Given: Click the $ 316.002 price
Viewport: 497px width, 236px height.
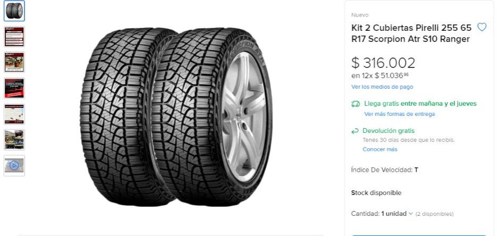Looking at the screenshot, I should (383, 63).
